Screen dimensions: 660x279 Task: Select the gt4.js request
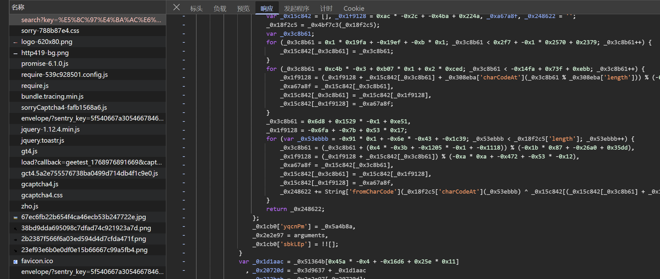click(29, 151)
